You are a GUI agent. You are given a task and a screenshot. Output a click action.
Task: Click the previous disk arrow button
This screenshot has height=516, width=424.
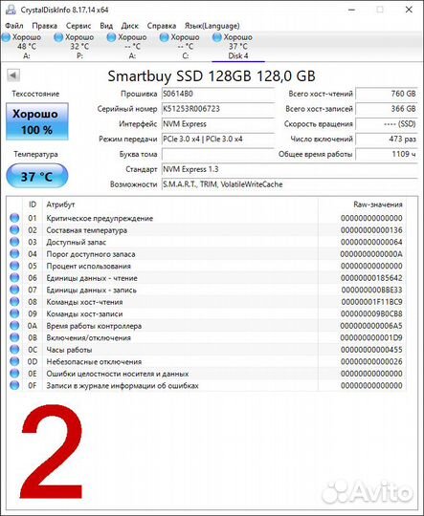(13, 75)
